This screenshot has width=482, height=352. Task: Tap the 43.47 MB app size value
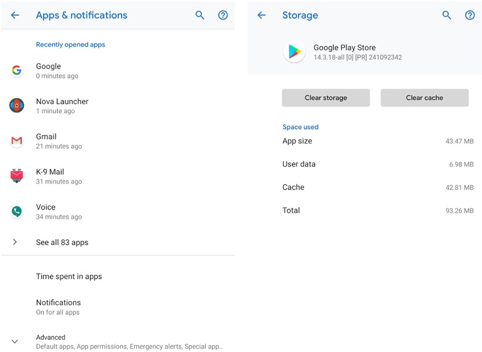459,141
